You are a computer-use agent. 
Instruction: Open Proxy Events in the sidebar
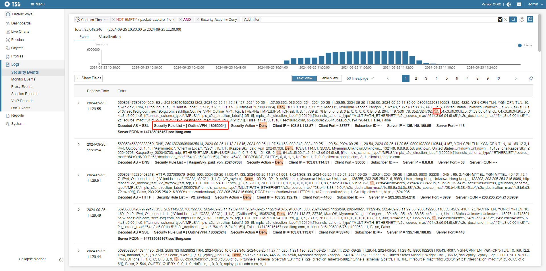tap(22, 87)
